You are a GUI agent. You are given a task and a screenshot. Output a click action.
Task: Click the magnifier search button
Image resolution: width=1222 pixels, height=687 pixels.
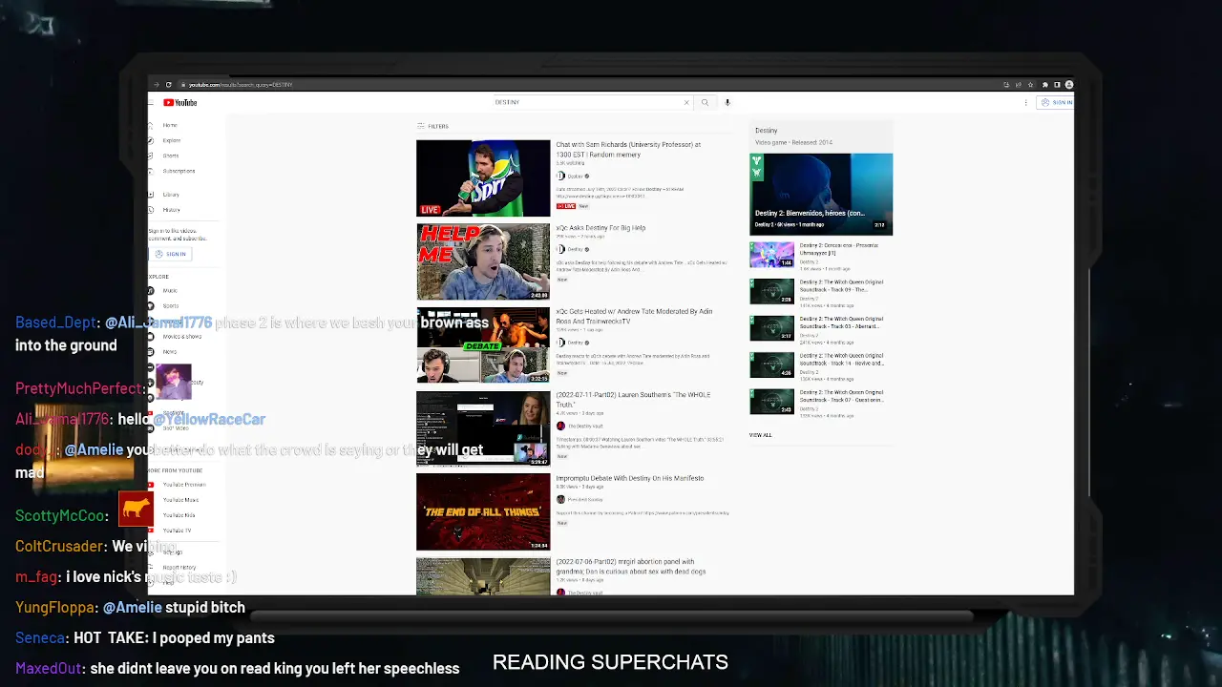click(x=705, y=102)
